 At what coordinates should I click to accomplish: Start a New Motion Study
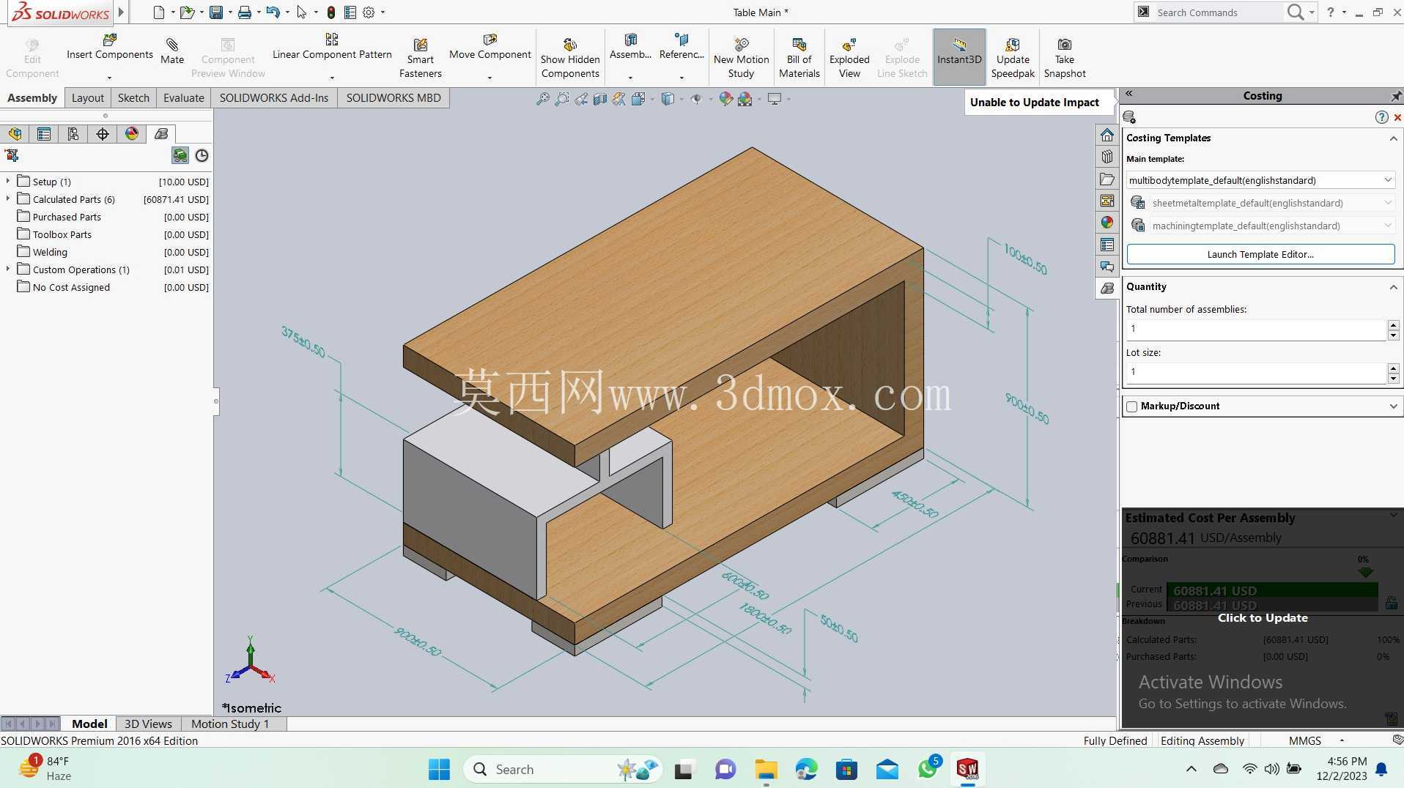click(741, 58)
